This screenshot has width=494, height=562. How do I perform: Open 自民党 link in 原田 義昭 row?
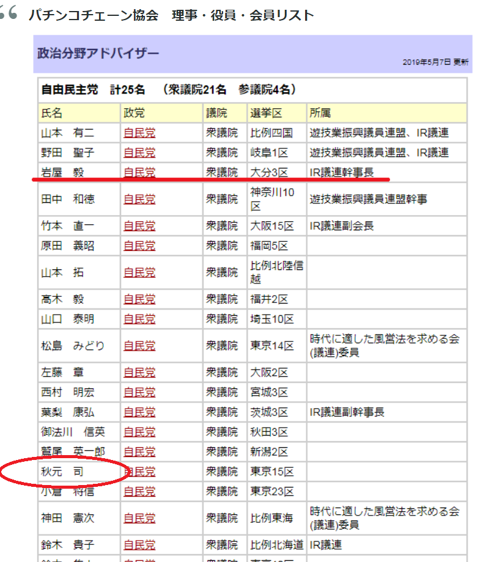tap(139, 246)
